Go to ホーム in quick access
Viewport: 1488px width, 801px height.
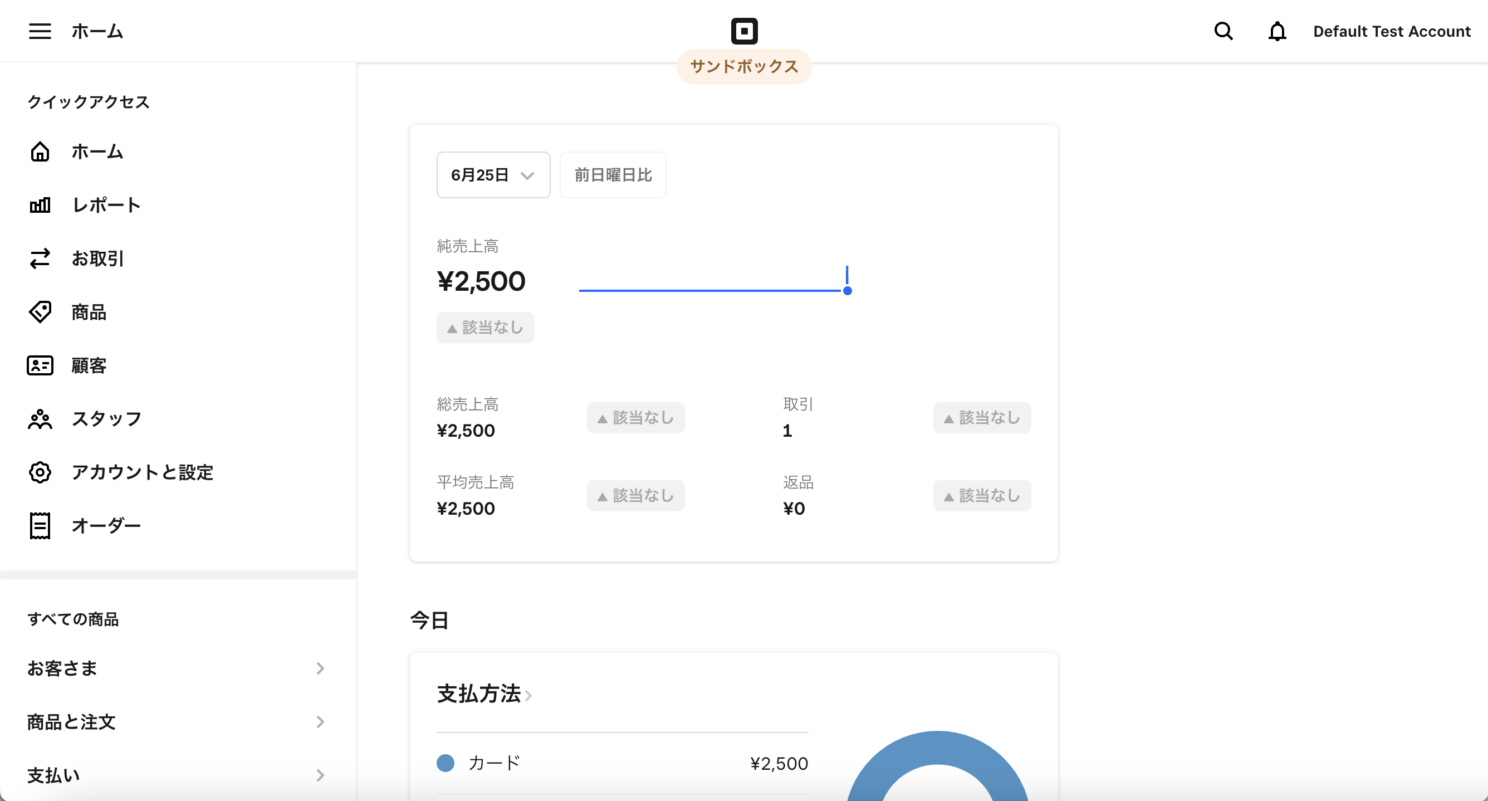coord(97,152)
